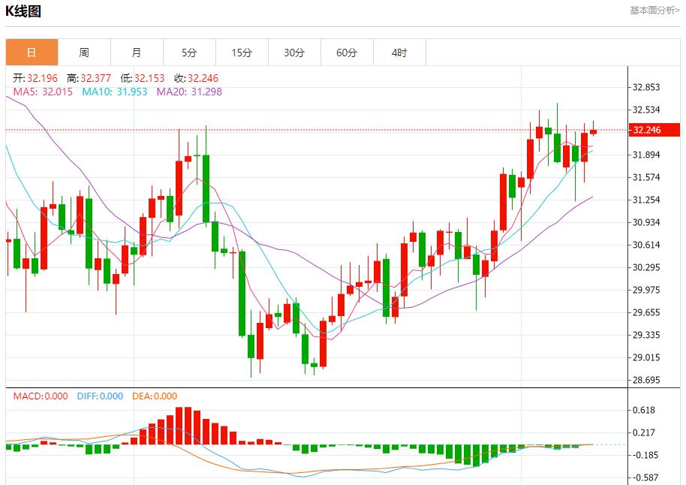Viewport: 686px width, 485px height.
Task: Open the 30分 interval tab
Action: click(x=294, y=53)
